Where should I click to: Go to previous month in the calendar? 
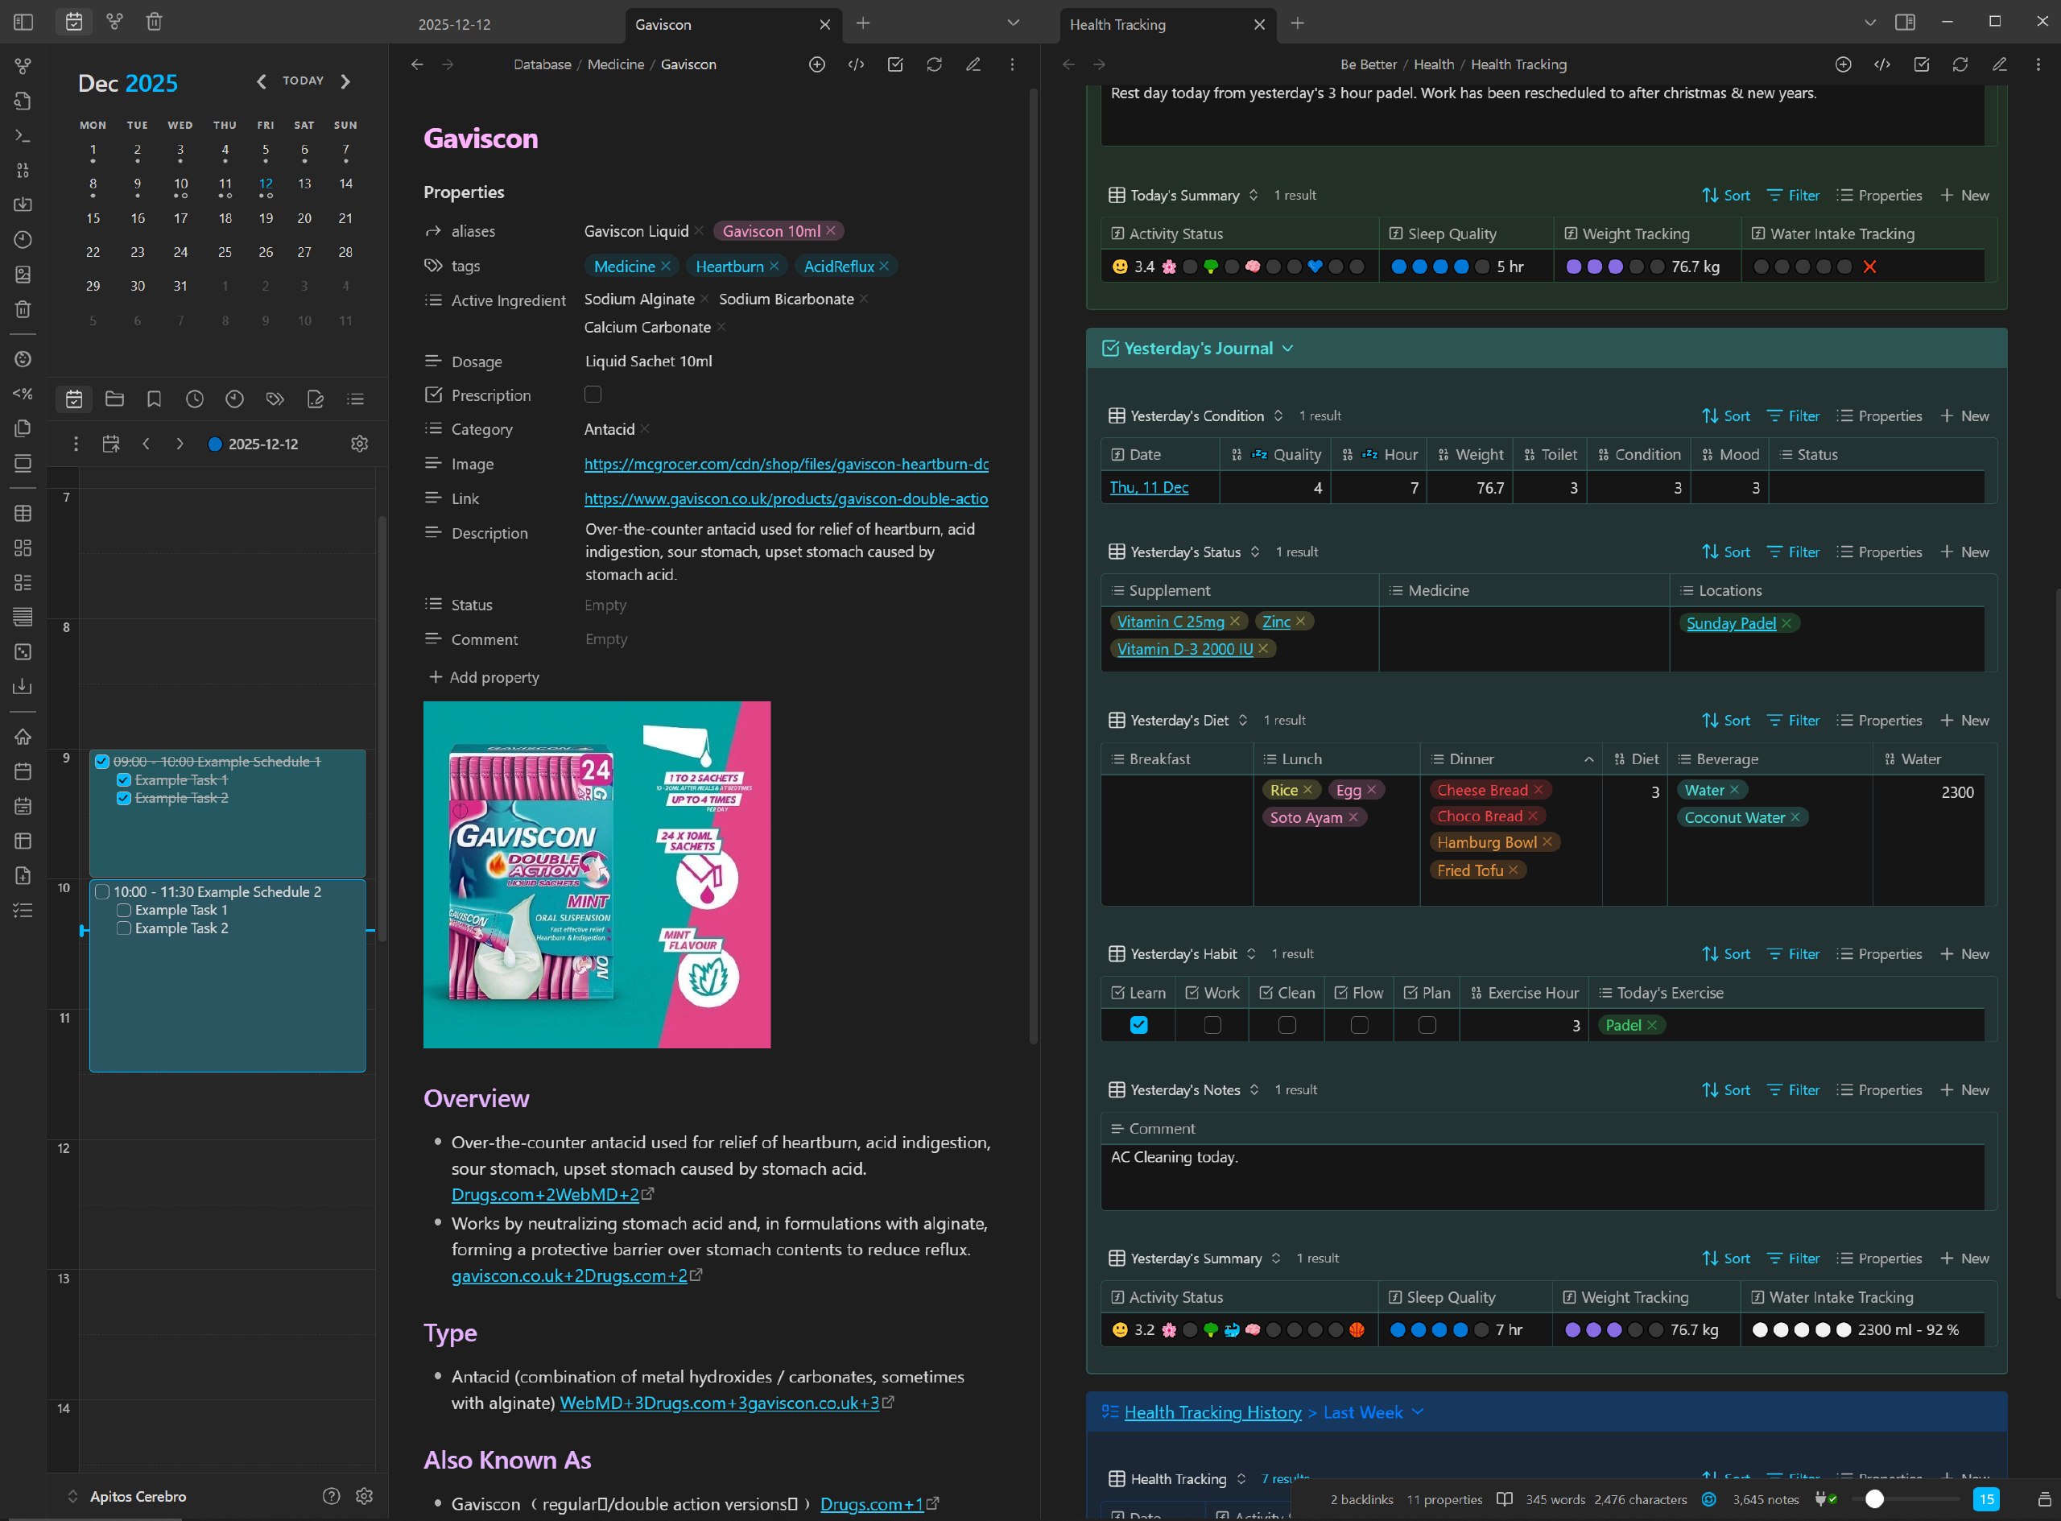(x=262, y=81)
